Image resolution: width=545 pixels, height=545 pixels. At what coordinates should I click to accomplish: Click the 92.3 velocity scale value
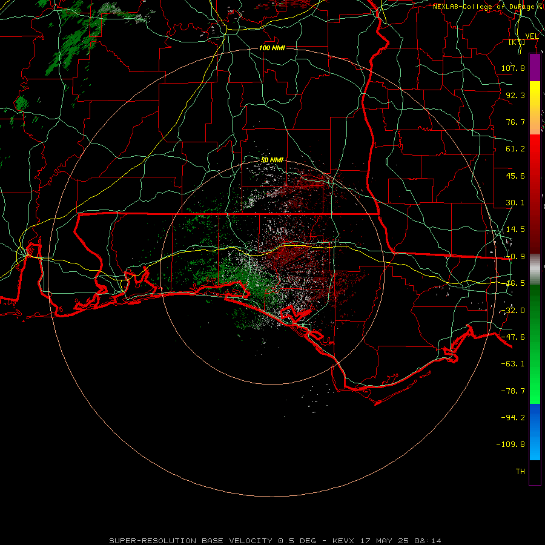click(515, 95)
